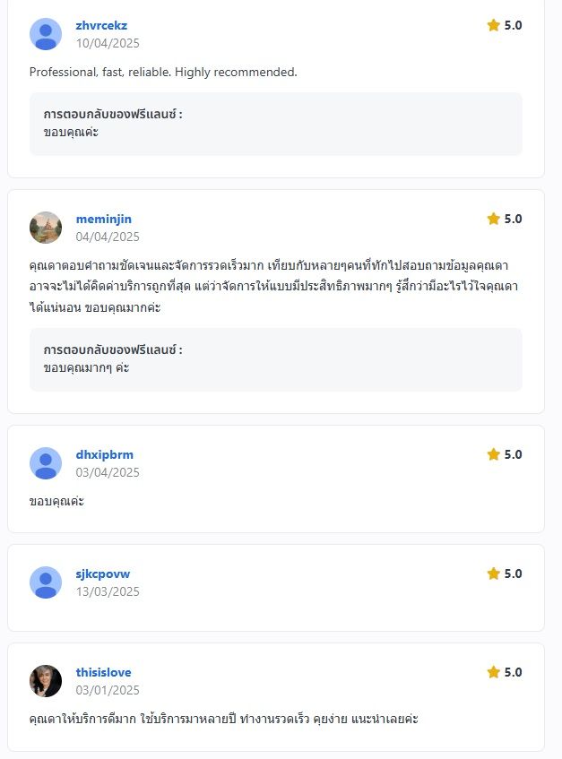Click the "Professional, fast, reliable" review text
Screen dimensions: 562x759
pos(163,72)
